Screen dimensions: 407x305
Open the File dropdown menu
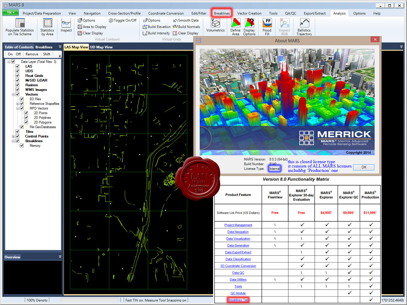(x=10, y=12)
